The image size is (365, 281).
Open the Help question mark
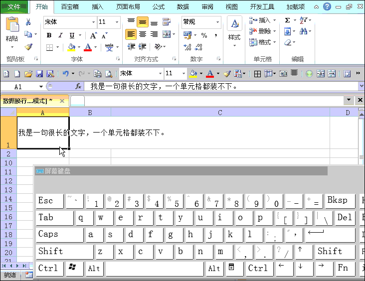327,6
